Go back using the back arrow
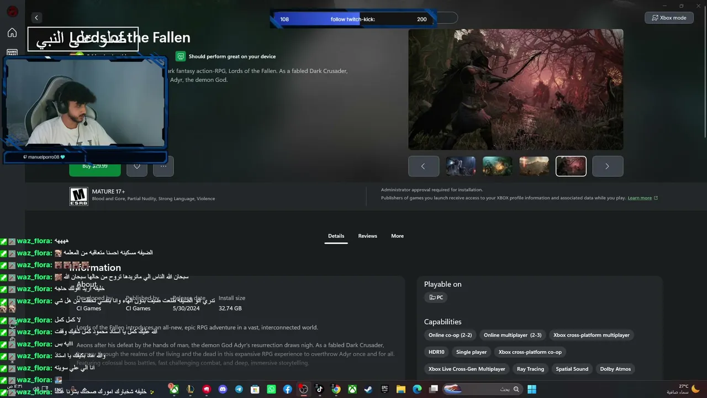Screen dimensions: 707x398 tap(36, 18)
